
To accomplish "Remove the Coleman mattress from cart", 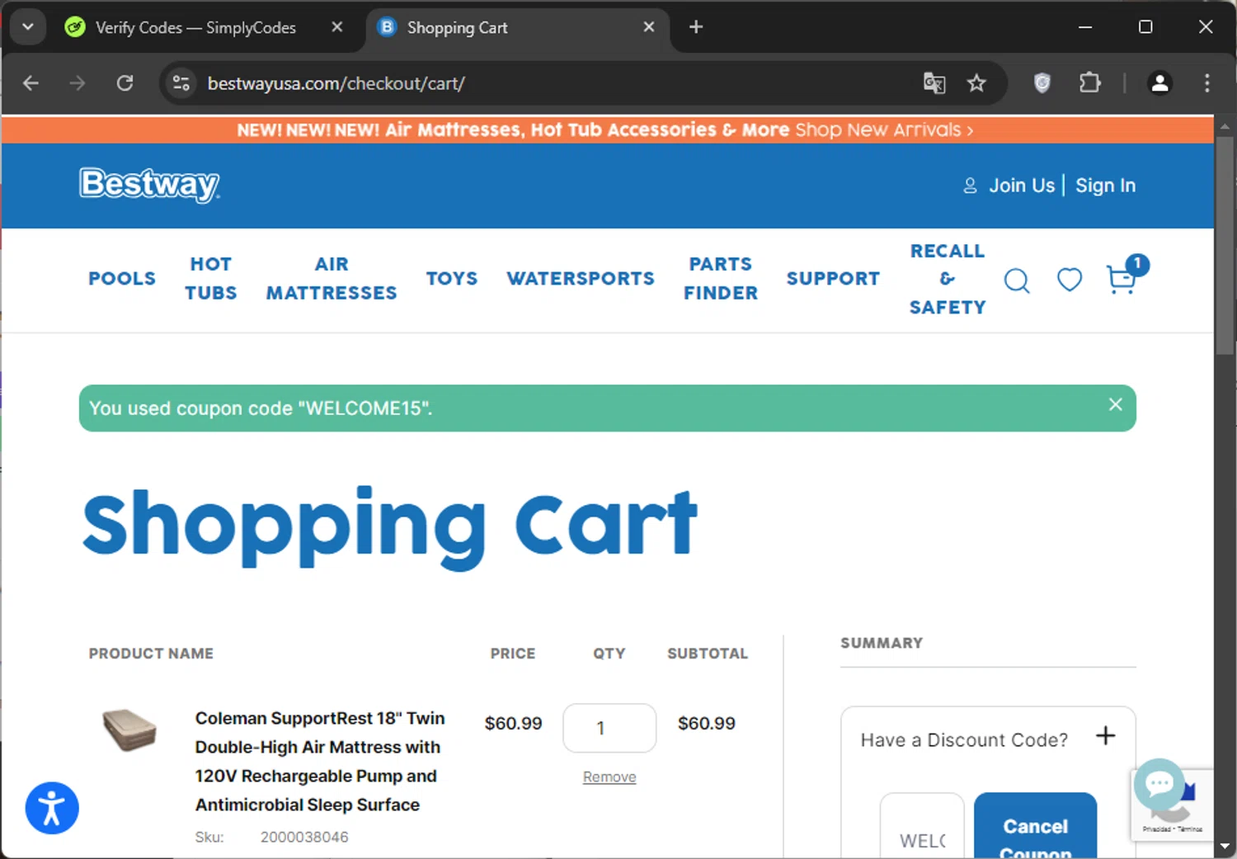I will pyautogui.click(x=609, y=777).
